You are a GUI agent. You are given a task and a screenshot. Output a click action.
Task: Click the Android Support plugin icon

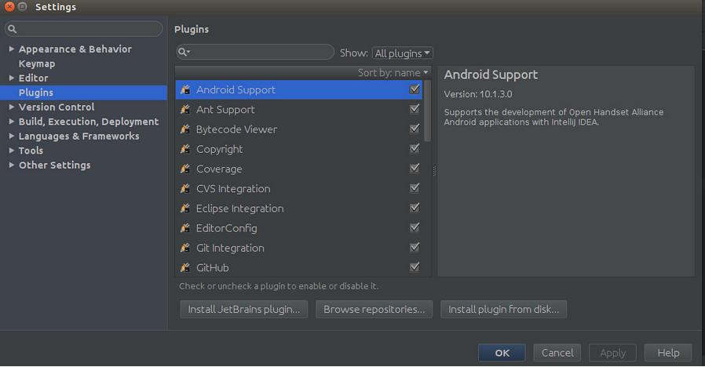(184, 90)
